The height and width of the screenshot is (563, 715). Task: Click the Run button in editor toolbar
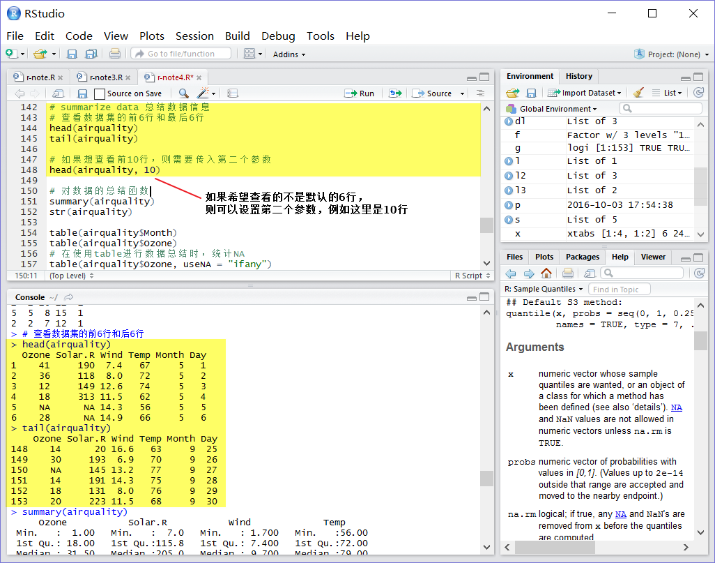[x=360, y=93]
